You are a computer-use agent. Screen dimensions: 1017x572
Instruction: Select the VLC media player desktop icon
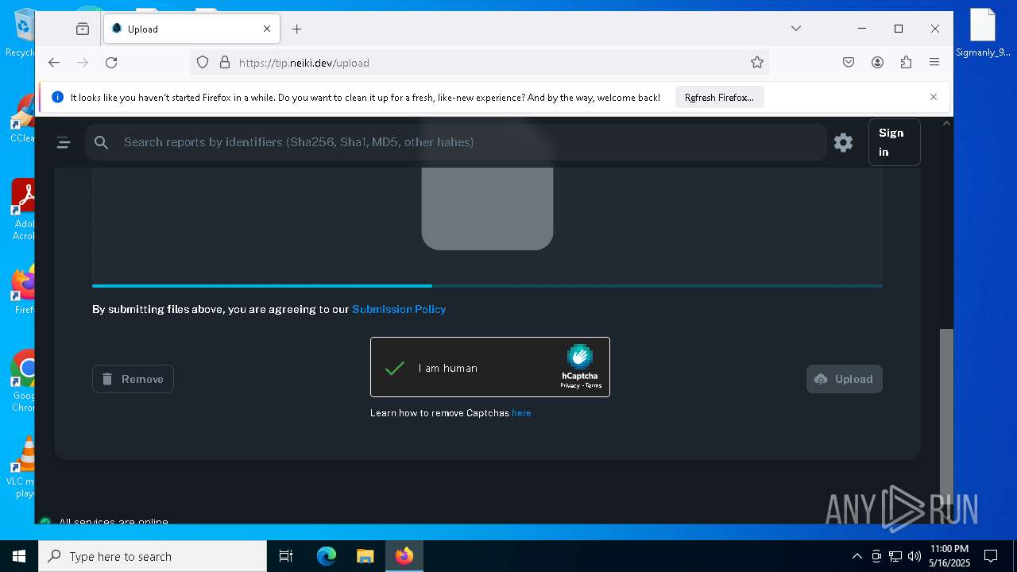pyautogui.click(x=23, y=467)
